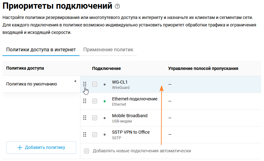Image resolution: width=264 pixels, height=161 pixels.
Task: Toggle 'Добавлять новые подключения автоматически' checkbox
Action: 87,151
